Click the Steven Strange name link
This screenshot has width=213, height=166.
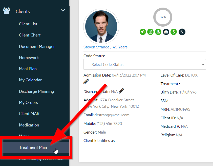click(x=96, y=47)
